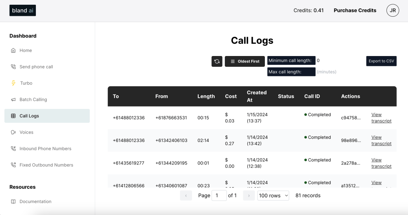
Task: Go to previous page arrow
Action: pos(186,196)
